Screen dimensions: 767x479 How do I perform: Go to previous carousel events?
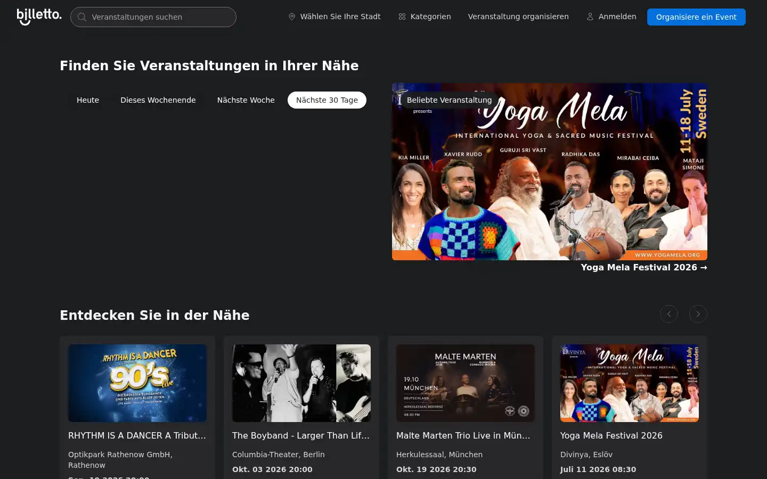coord(669,314)
